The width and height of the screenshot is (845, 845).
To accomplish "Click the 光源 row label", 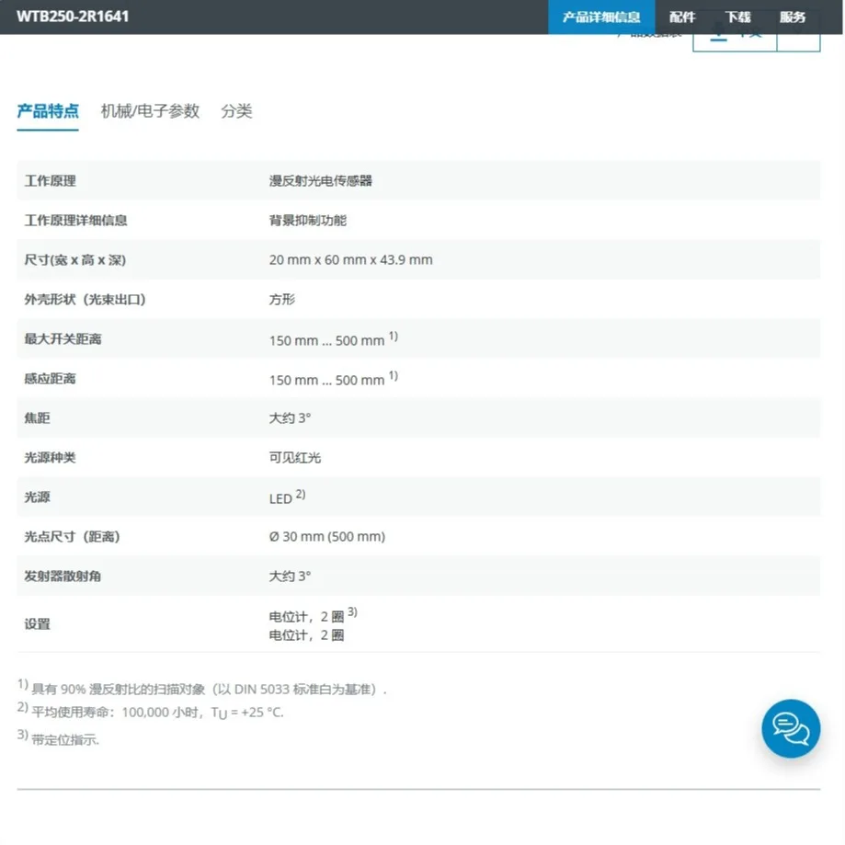I will coord(37,497).
